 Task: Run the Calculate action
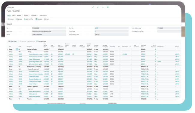click(x=39, y=19)
